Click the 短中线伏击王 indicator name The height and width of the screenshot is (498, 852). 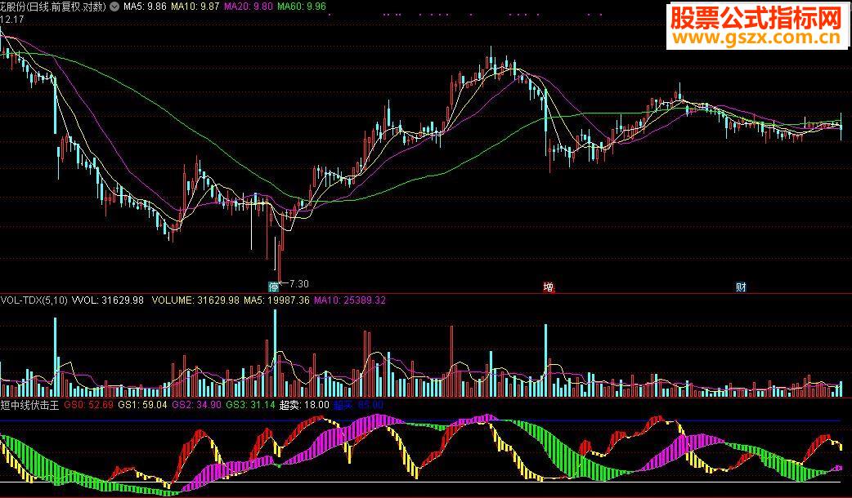(29, 405)
